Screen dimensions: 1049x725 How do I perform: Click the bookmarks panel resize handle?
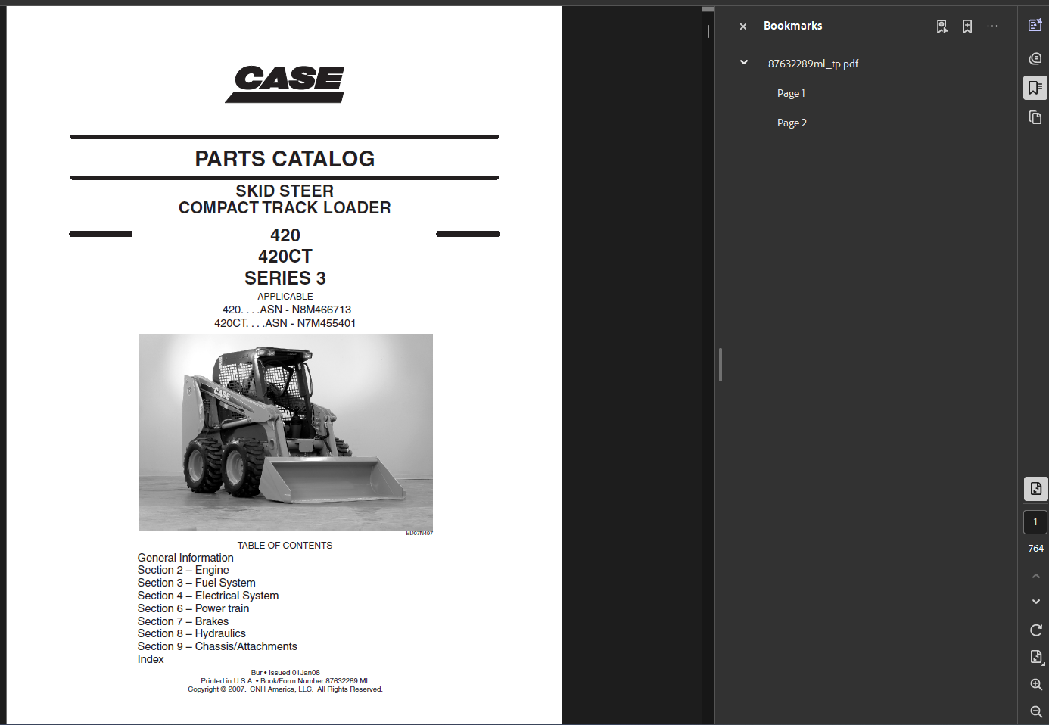point(721,365)
